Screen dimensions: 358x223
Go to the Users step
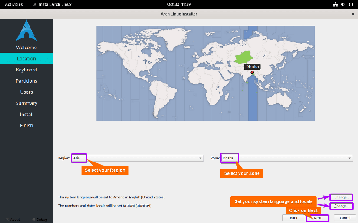[26, 92]
